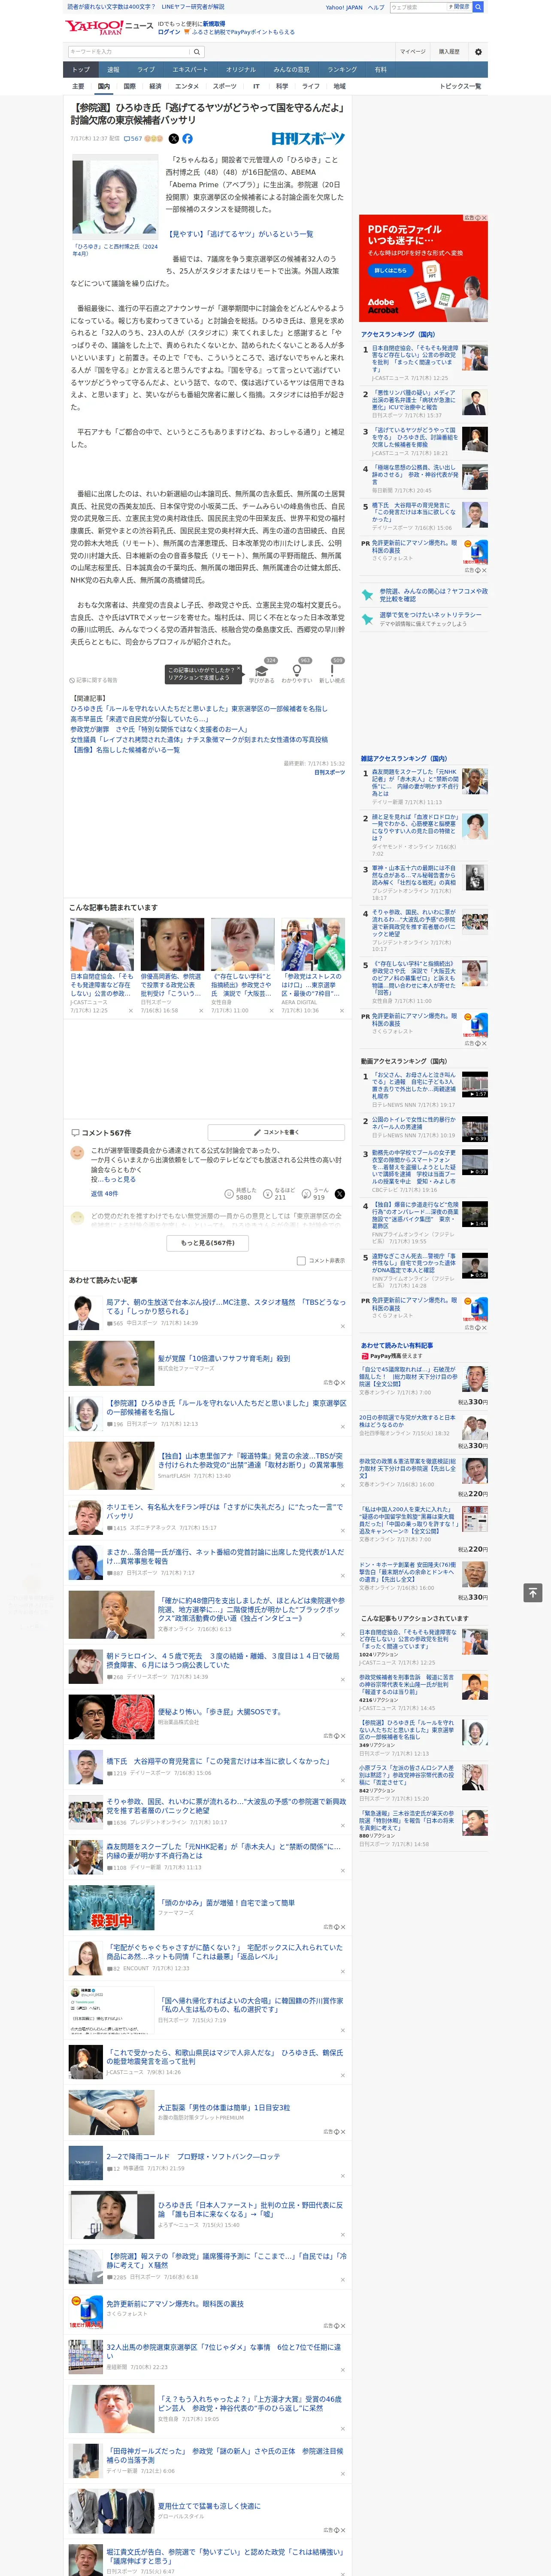Viewport: 551px width, 2576px height.
Task: Click うーん reaction 919
Action: tap(314, 1194)
